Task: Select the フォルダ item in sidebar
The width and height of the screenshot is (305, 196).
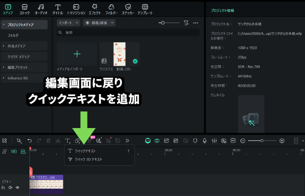Action: pyautogui.click(x=13, y=35)
